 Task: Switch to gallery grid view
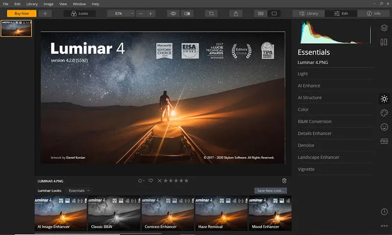261,14
